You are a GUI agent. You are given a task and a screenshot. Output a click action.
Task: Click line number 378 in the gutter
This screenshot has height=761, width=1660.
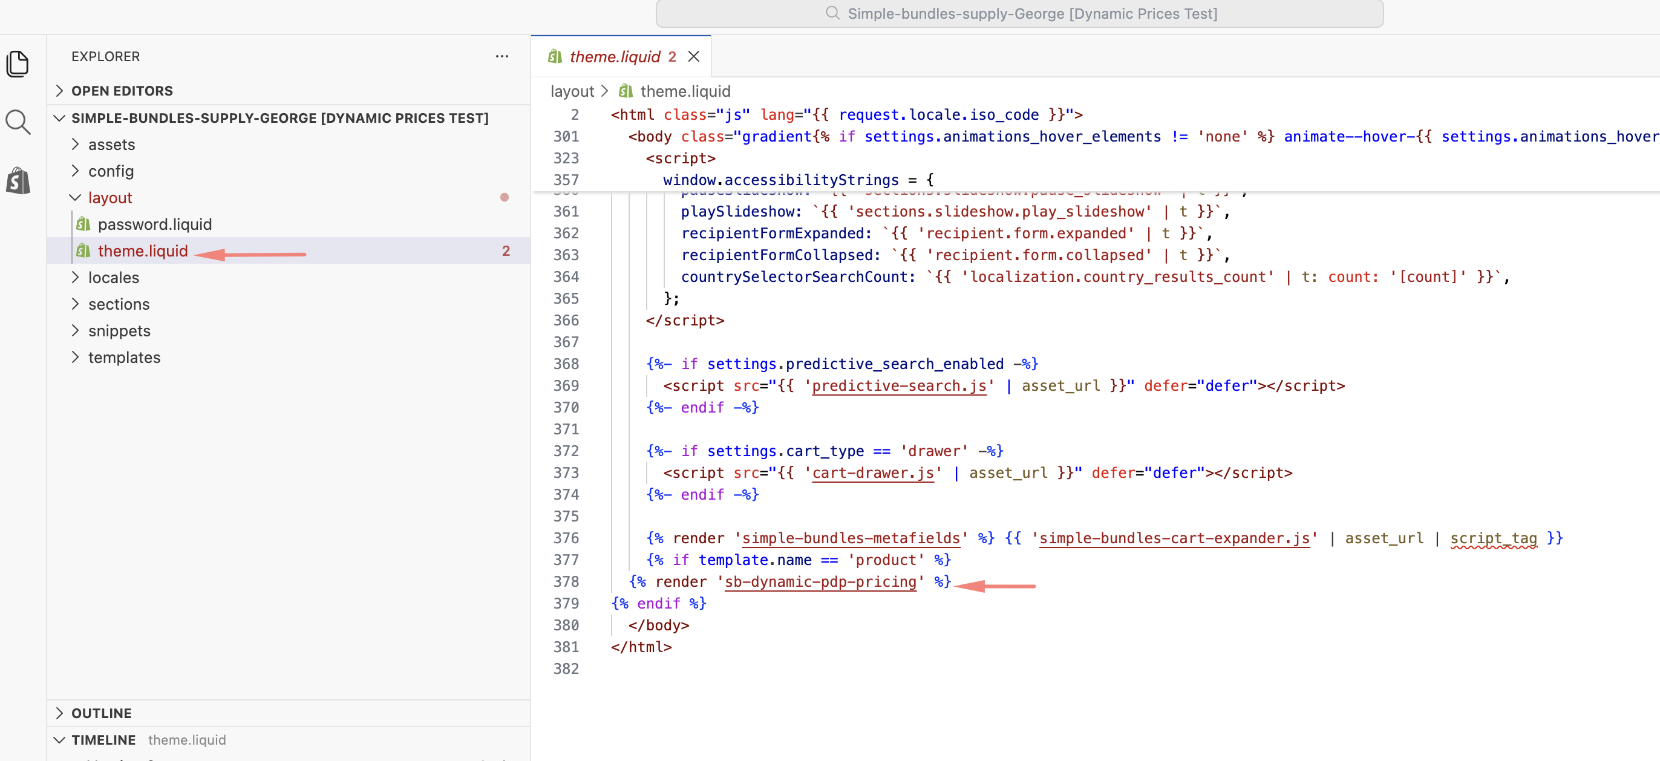click(566, 582)
